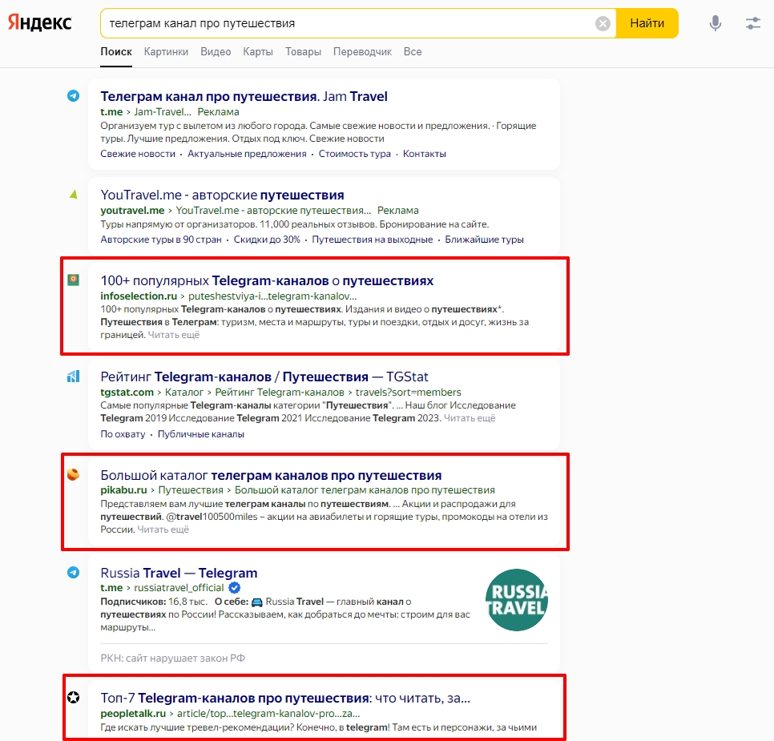
Task: Click Telegram favicon beside Jam Travel ad
Action: [x=73, y=96]
